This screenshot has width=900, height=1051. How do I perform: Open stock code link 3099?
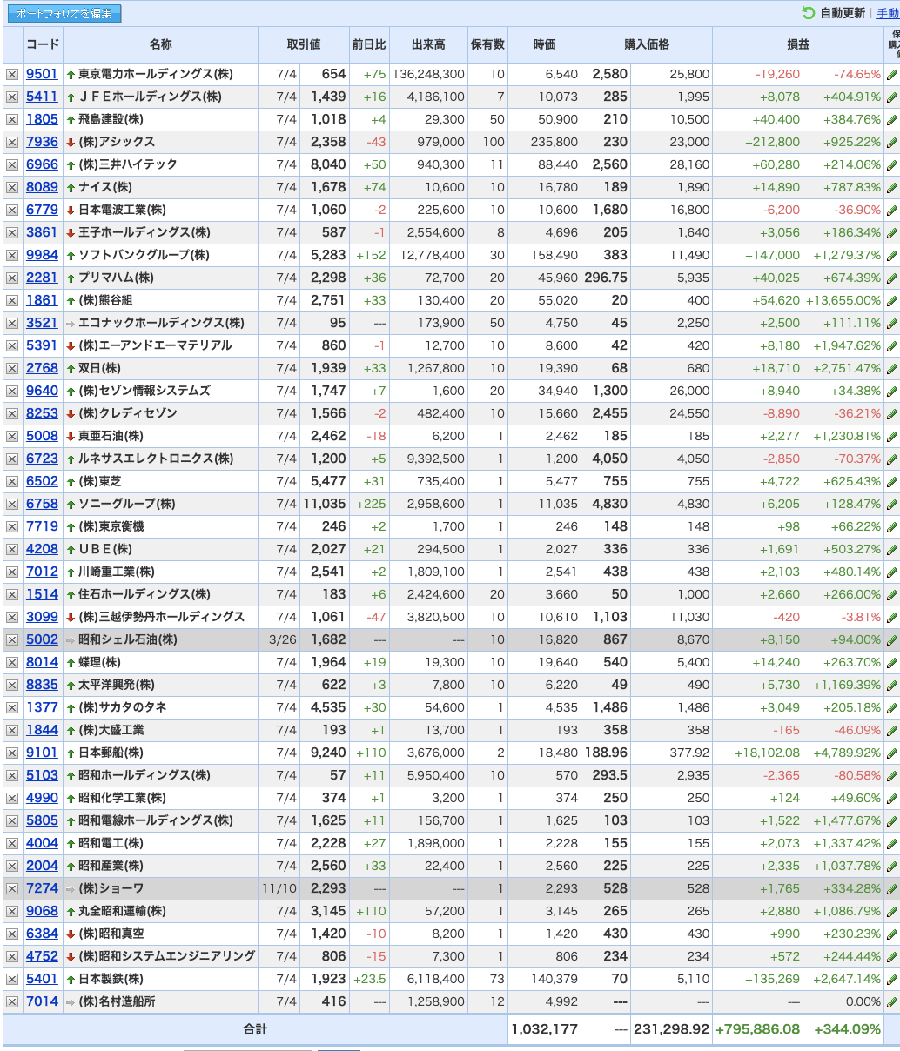42,617
